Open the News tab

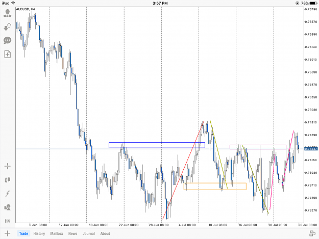pos(72,233)
